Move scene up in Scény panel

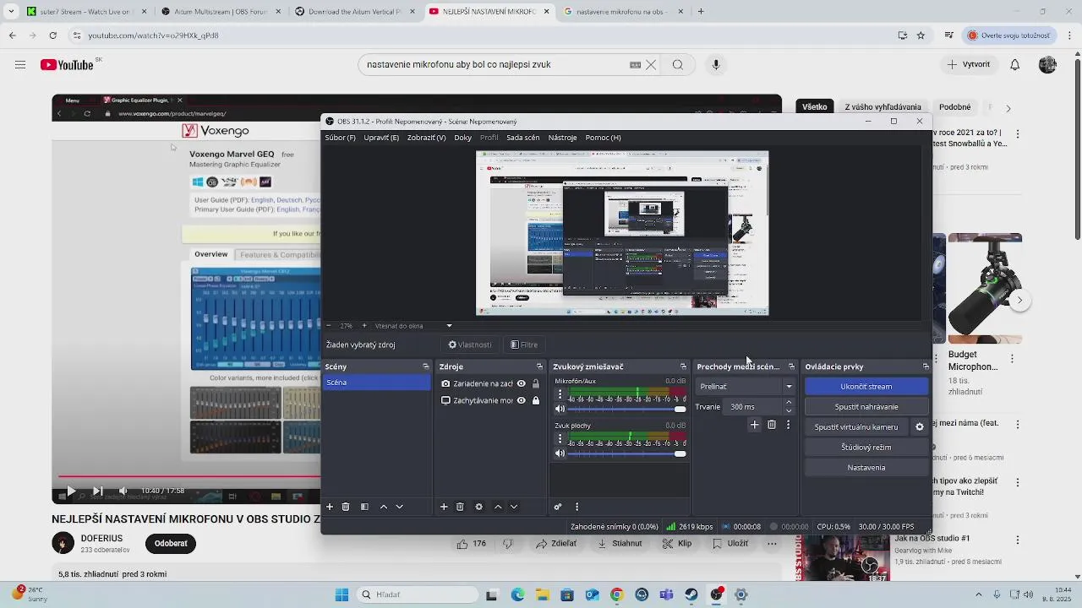point(384,507)
